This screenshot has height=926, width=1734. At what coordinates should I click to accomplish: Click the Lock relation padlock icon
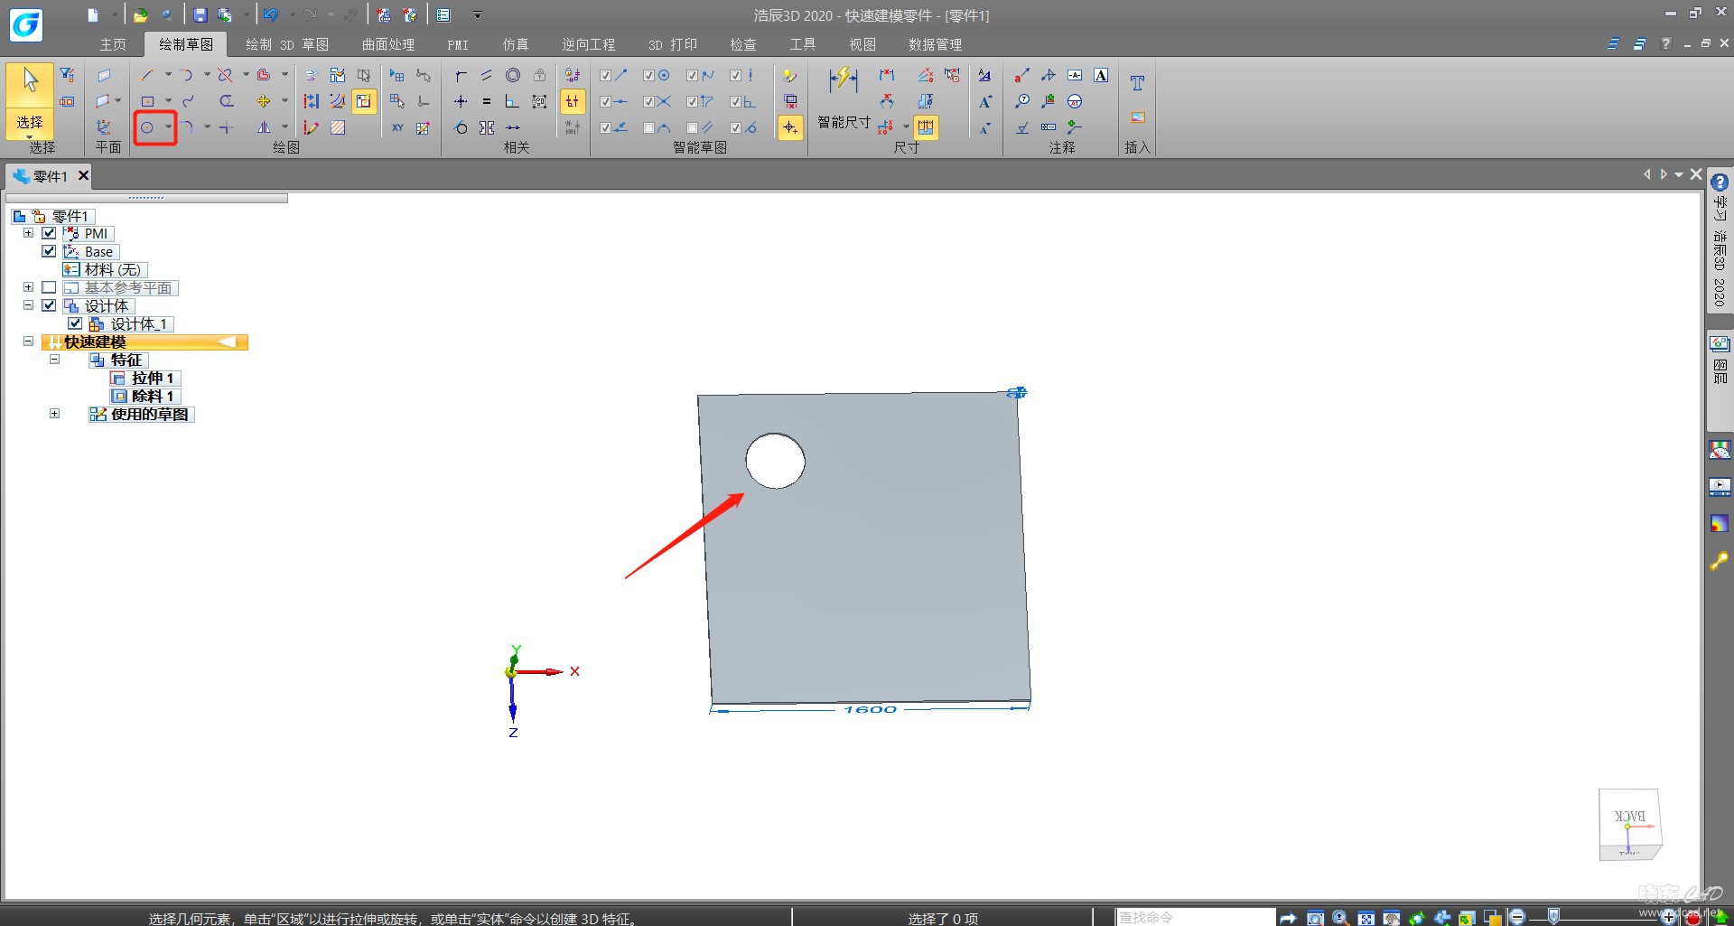tap(539, 76)
